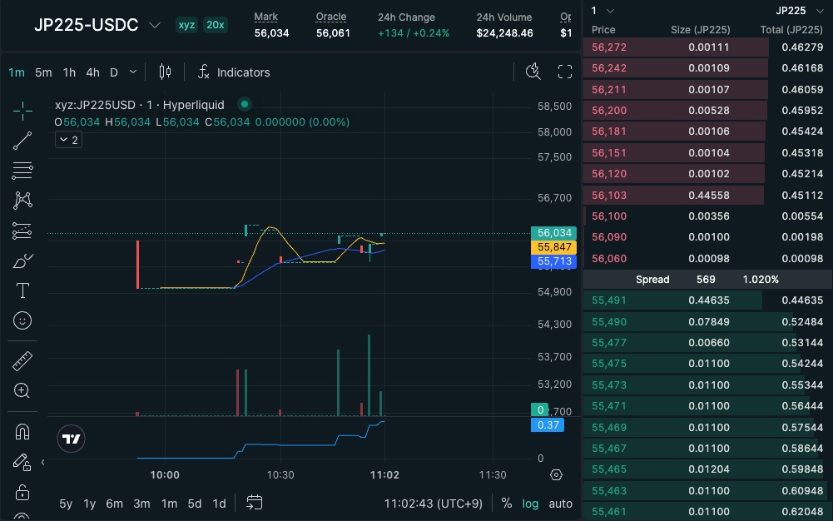The image size is (833, 521).
Task: Select the crosshair cursor tool
Action: click(x=22, y=111)
